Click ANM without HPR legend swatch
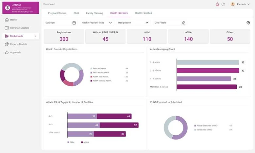Image resolution: width=255 pixels, height=153 pixels. click(x=91, y=73)
